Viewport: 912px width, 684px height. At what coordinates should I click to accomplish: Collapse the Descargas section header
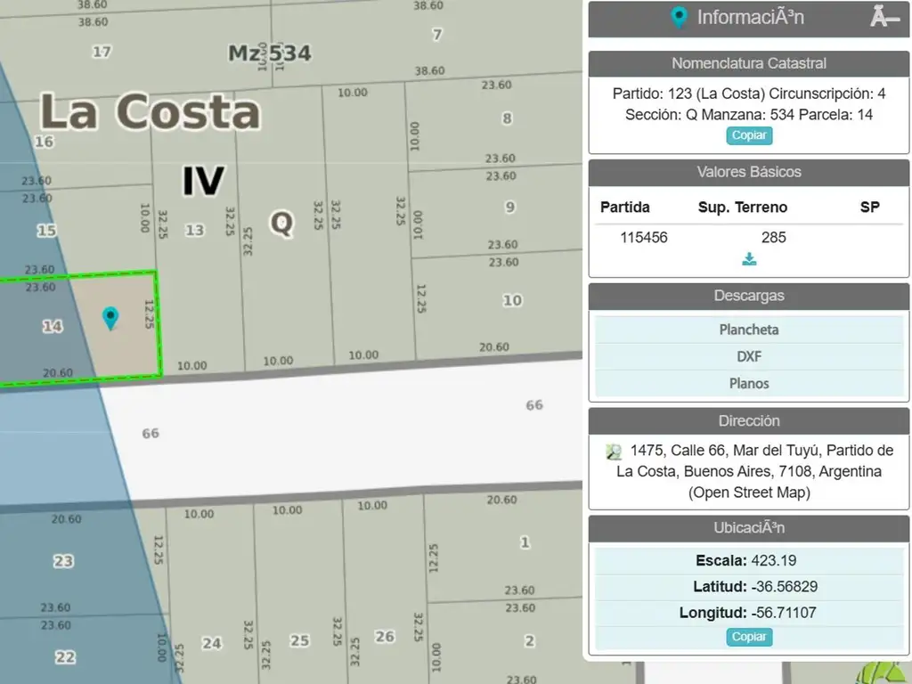pyautogui.click(x=749, y=296)
